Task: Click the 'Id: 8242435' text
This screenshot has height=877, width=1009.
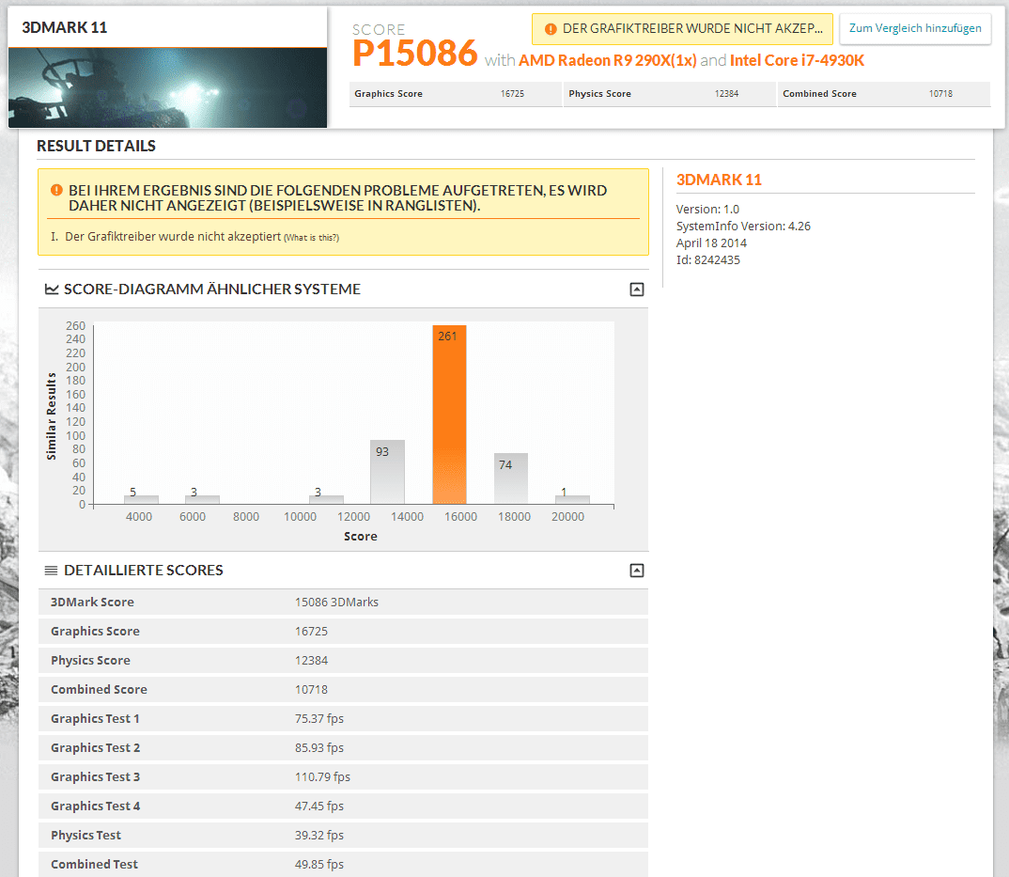Action: tap(707, 260)
